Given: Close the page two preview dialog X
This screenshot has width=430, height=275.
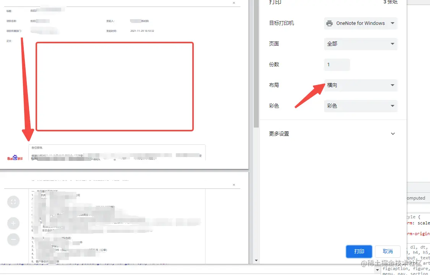Looking at the screenshot, I should click(x=234, y=185).
